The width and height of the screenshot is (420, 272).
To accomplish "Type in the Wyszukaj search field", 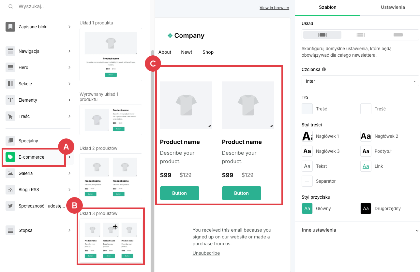I will click(42, 7).
